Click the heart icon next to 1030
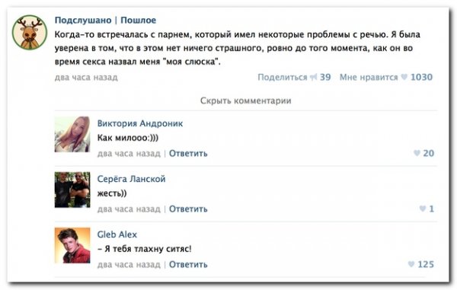This screenshot has width=457, height=290. point(404,77)
